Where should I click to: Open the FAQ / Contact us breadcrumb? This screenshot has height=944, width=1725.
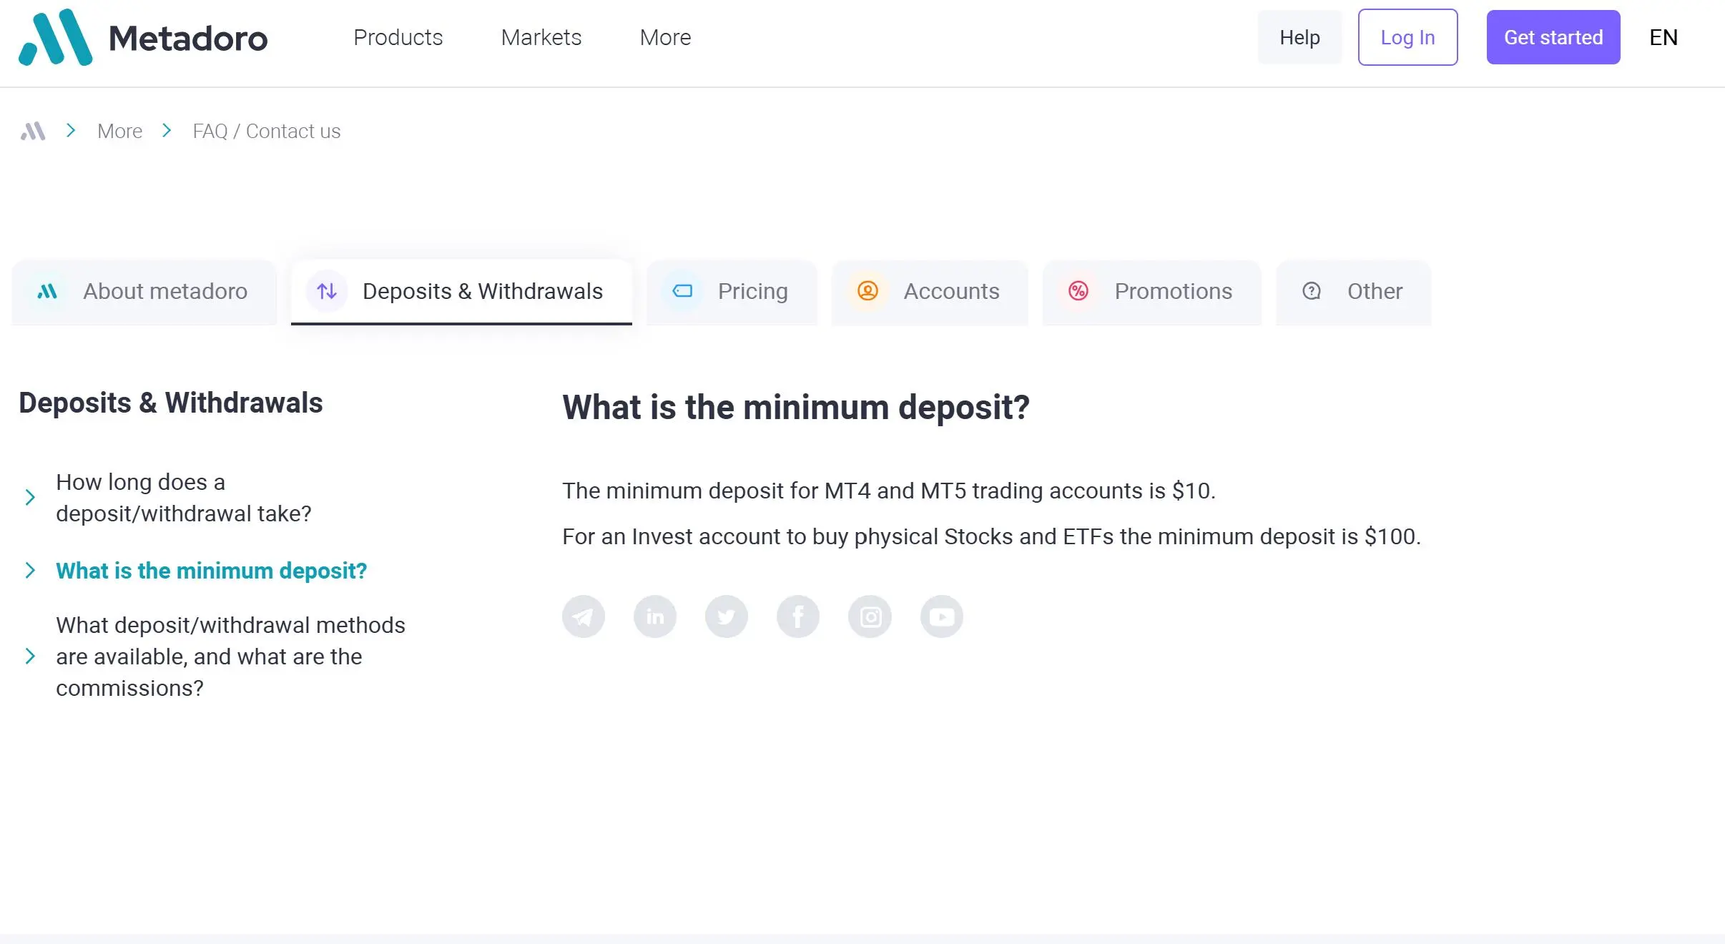[267, 132]
